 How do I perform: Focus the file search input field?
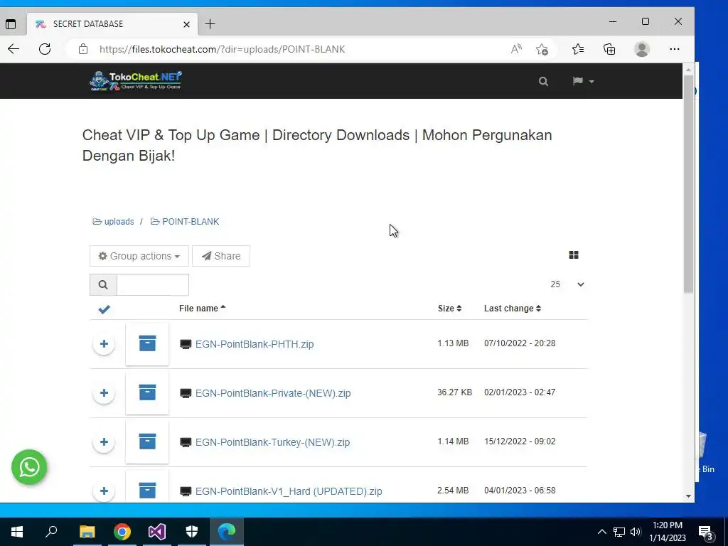(x=153, y=284)
